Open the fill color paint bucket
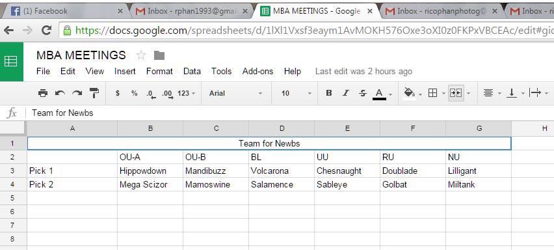The height and width of the screenshot is (250, 554). 410,93
